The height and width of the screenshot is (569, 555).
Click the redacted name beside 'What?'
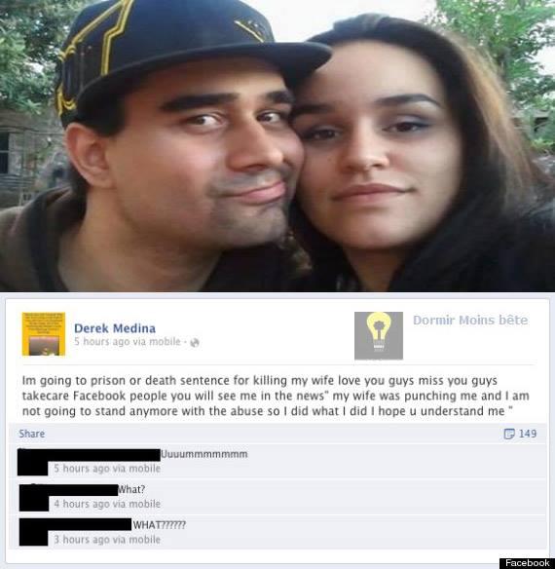click(69, 490)
